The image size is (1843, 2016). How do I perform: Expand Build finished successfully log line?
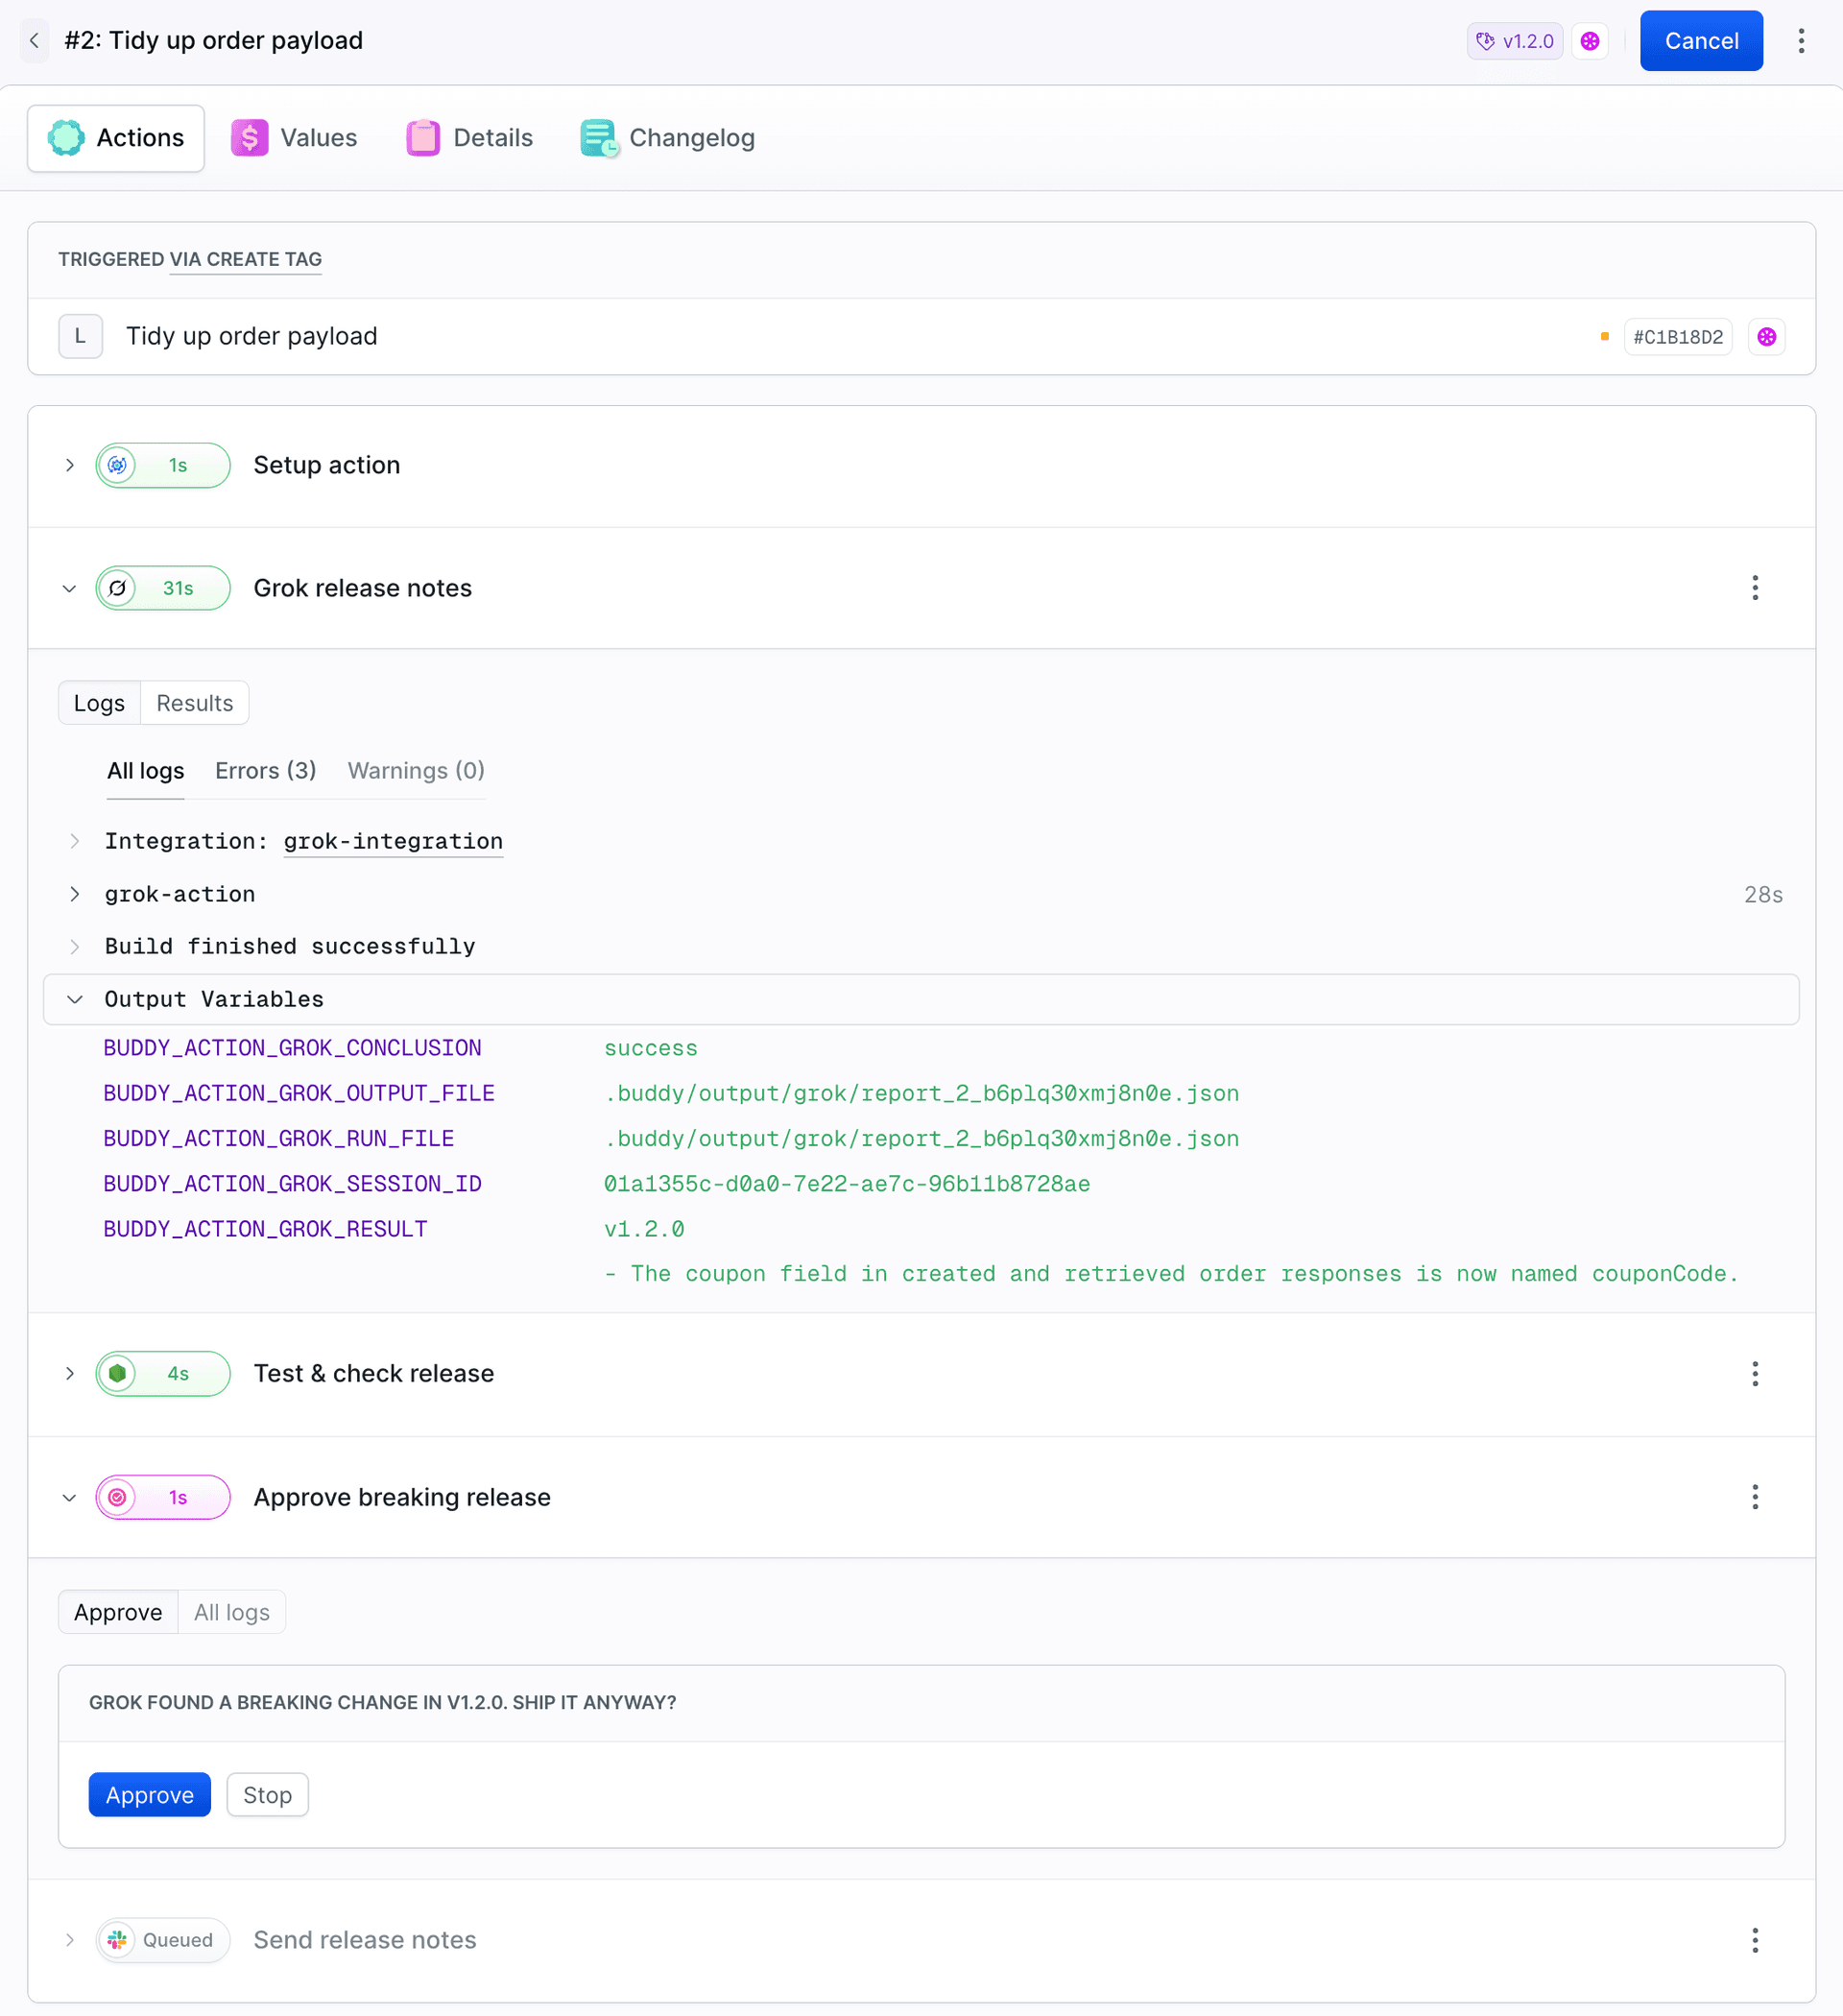75,946
